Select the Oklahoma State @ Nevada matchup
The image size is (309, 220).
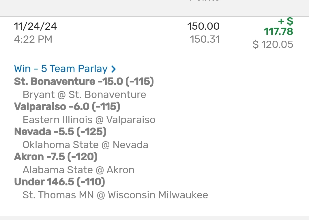pos(85,145)
